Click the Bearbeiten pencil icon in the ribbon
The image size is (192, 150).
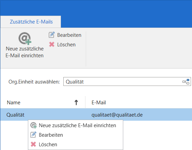(x=52, y=35)
